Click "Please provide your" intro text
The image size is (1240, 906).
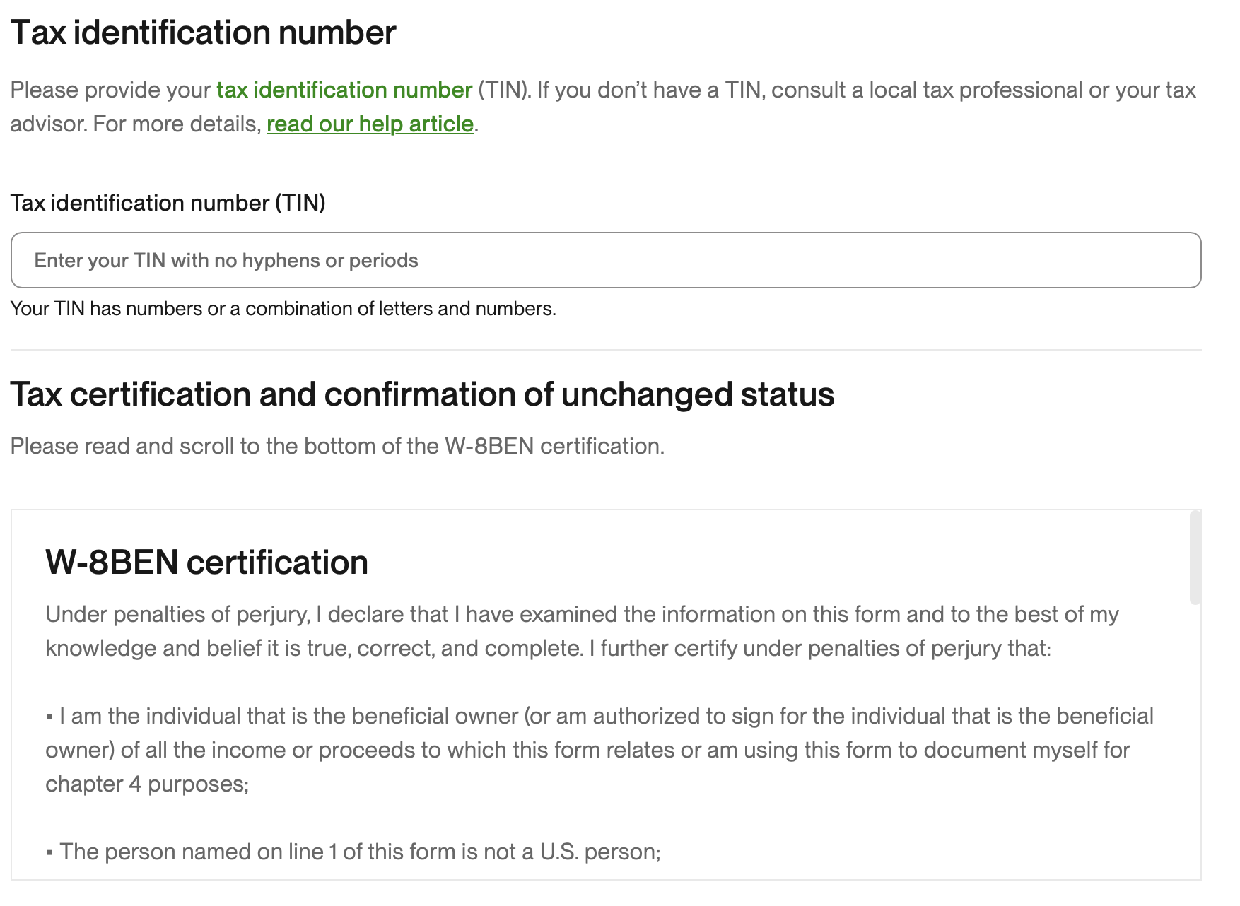pyautogui.click(x=111, y=90)
